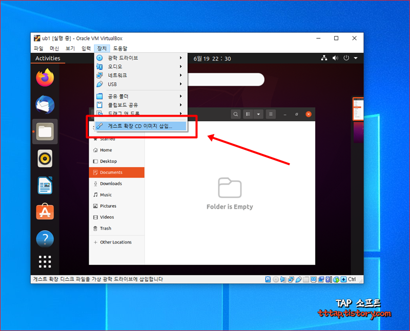Minimize the Files window
Screen dimensions: 410x331
click(285, 114)
